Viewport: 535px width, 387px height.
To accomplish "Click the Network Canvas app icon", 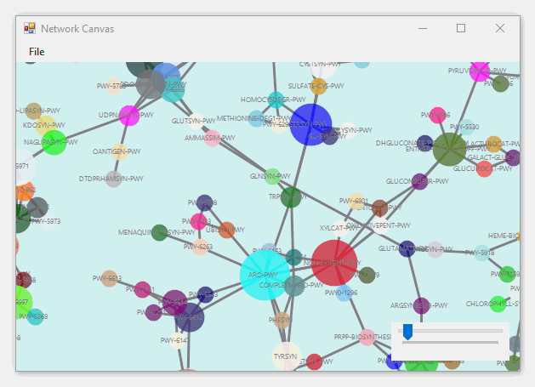I will pyautogui.click(x=30, y=29).
